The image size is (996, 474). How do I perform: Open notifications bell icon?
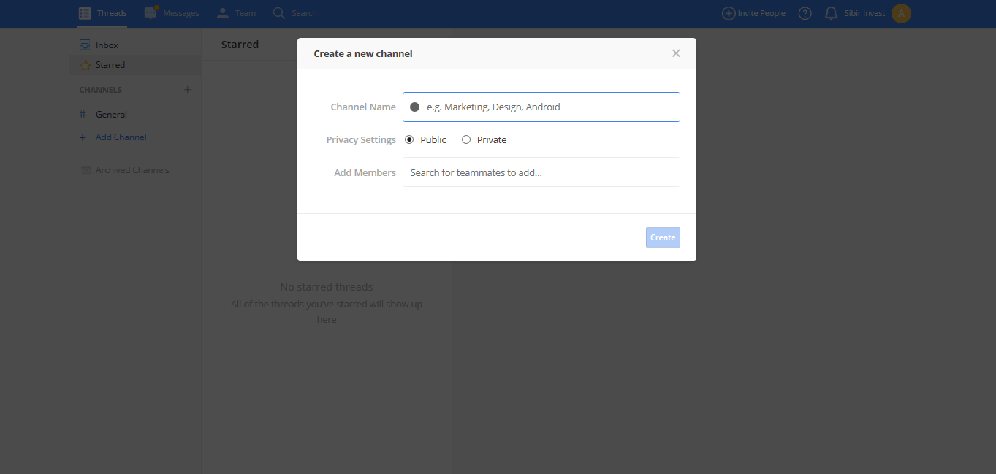831,13
